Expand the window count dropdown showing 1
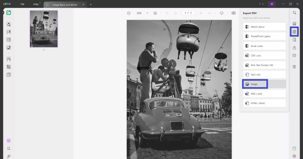The height and width of the screenshot is (159, 303). (x=262, y=4)
